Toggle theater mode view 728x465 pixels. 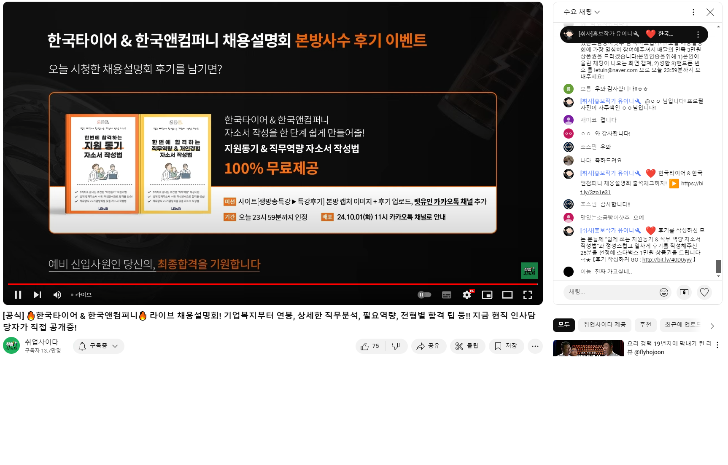tap(507, 295)
